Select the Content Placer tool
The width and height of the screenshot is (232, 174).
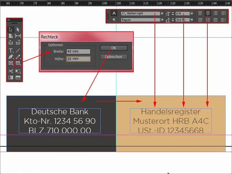point(18,42)
